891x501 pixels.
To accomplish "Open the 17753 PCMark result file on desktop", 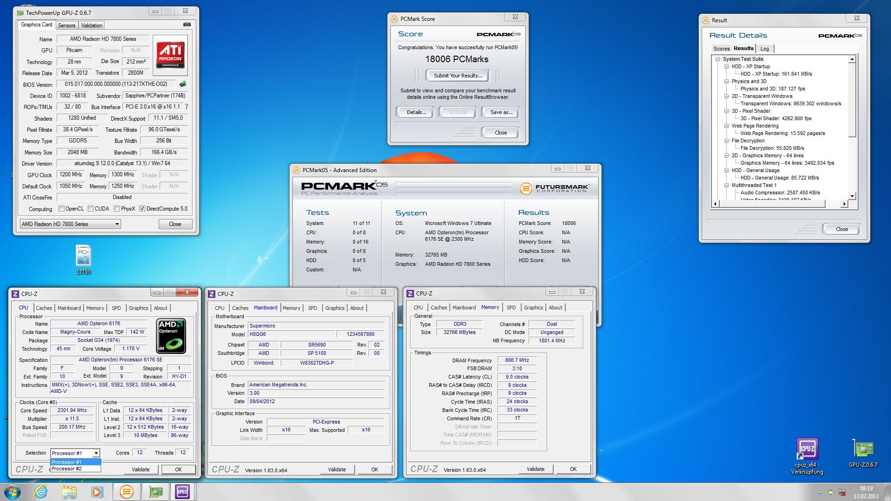I will [84, 260].
